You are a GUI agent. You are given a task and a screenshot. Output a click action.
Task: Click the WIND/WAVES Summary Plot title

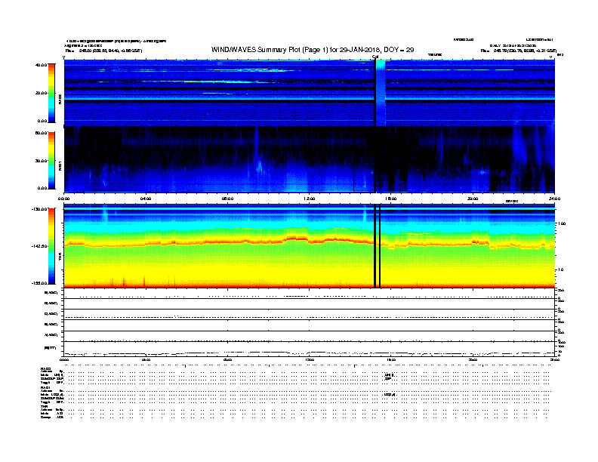tap(313, 50)
